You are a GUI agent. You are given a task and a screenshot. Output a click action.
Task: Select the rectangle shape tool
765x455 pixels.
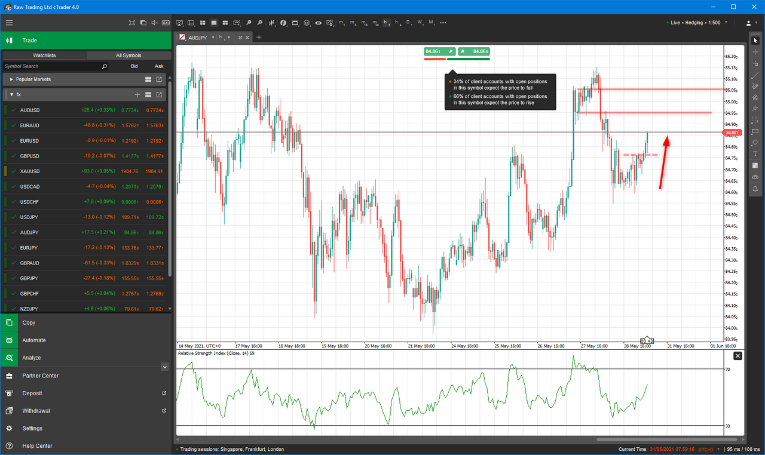click(x=755, y=131)
